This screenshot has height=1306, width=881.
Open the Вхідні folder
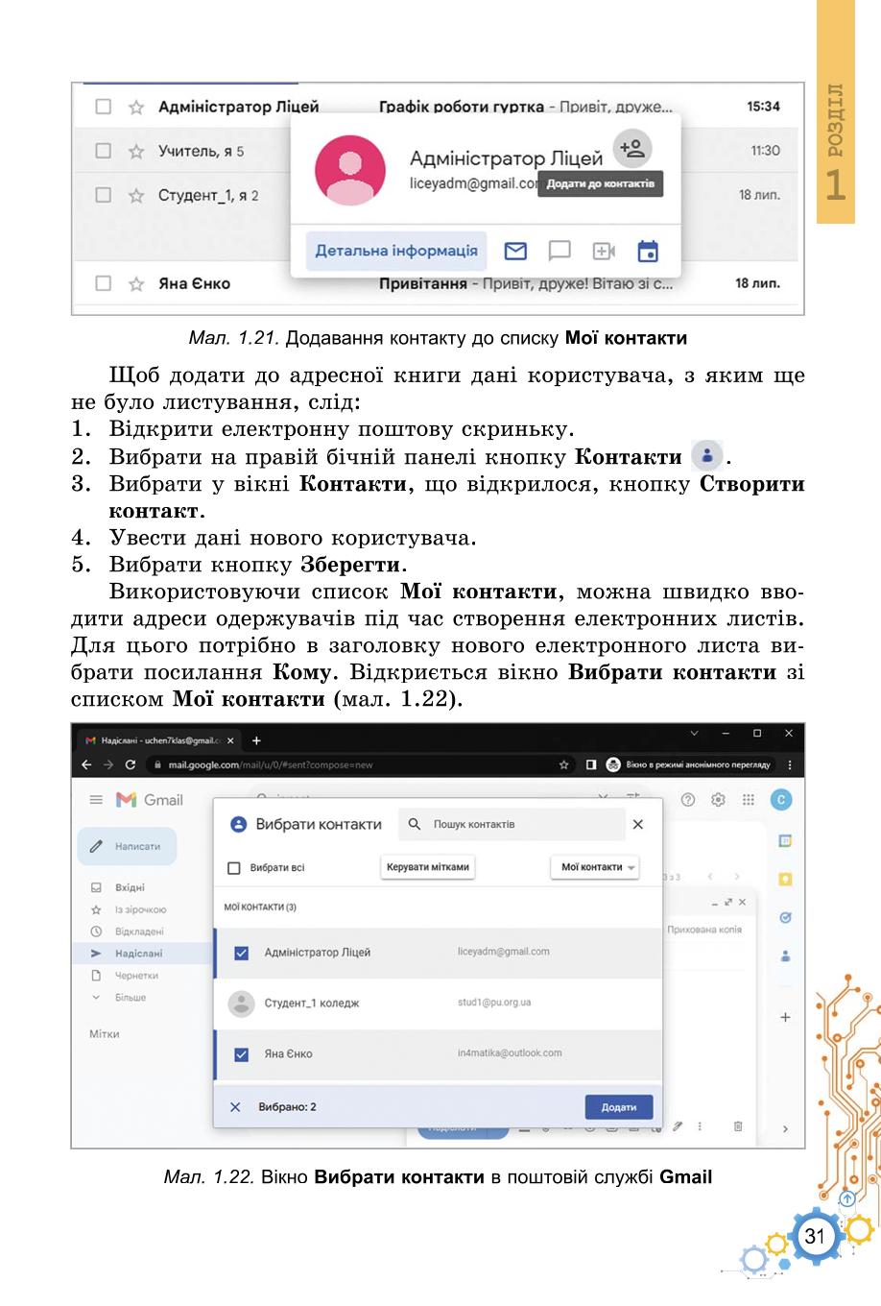(130, 887)
